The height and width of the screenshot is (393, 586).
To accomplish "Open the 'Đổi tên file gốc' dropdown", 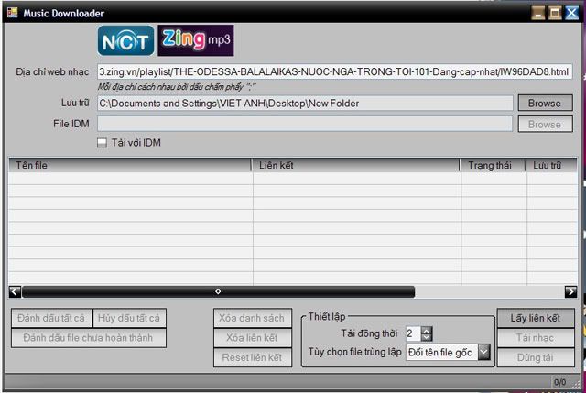I will tap(483, 352).
